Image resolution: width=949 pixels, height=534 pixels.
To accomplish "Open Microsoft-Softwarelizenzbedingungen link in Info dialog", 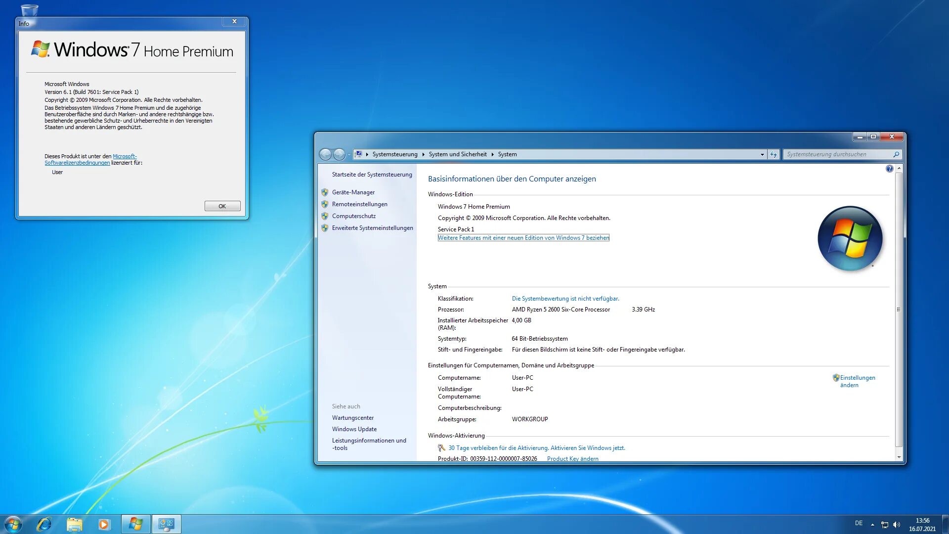I will click(x=90, y=159).
